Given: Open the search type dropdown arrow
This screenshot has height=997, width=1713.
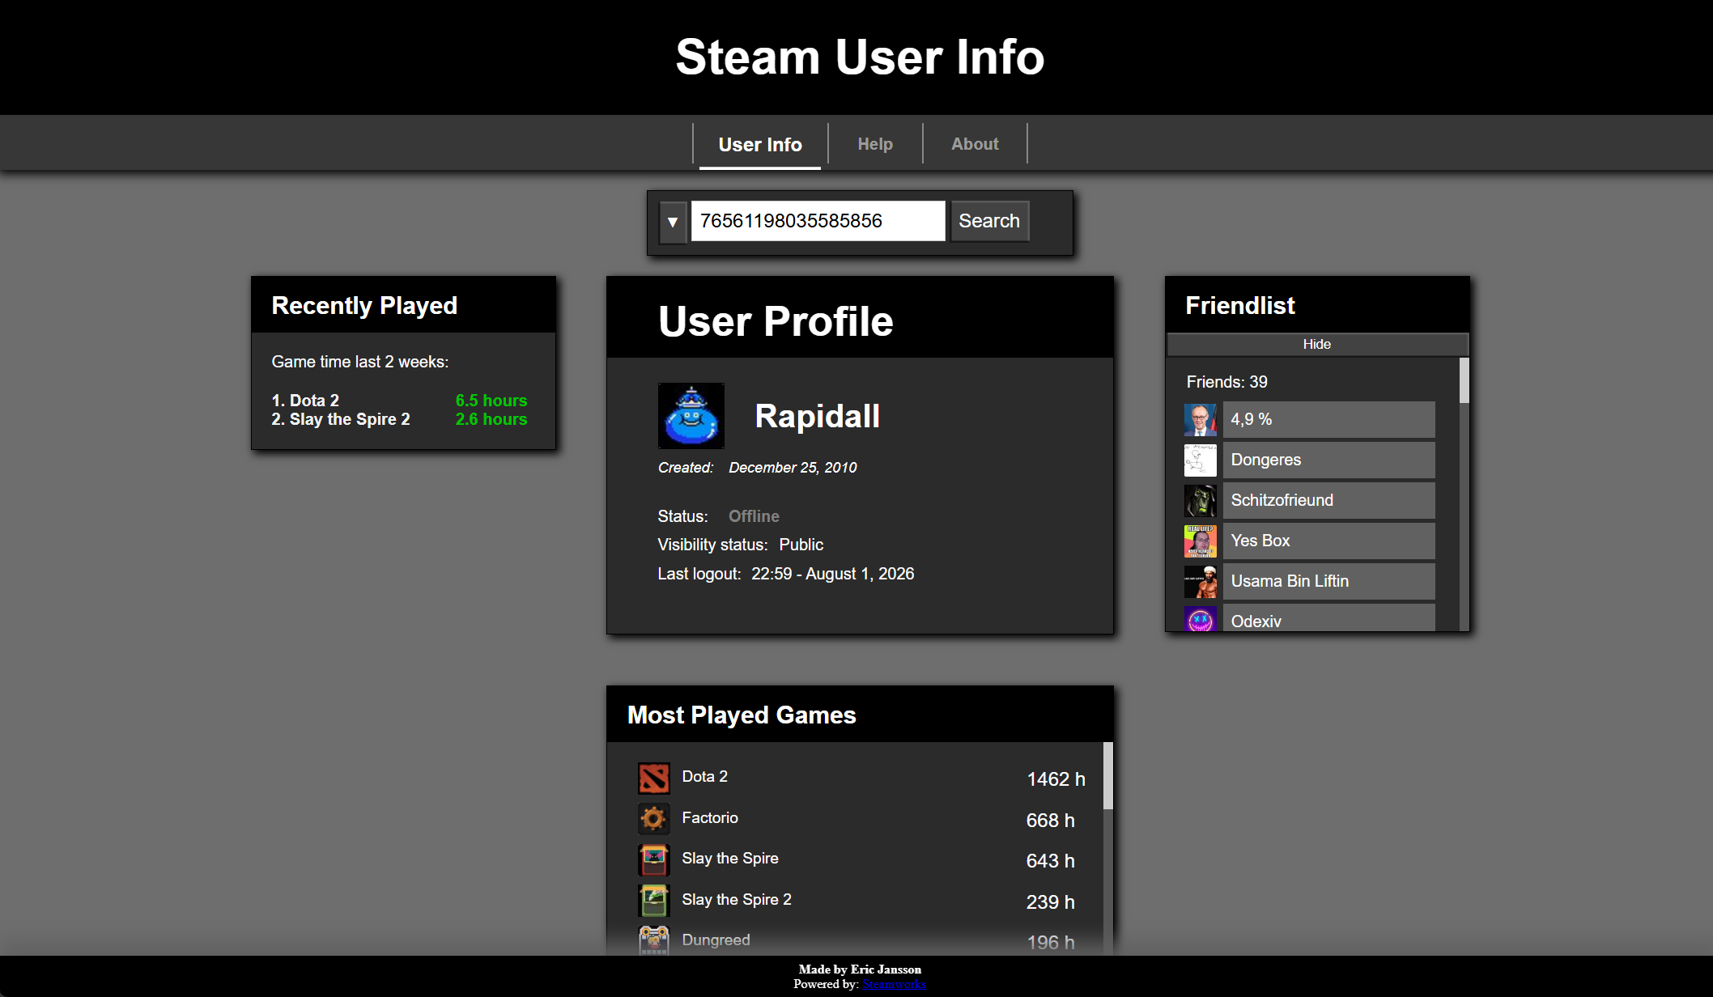Looking at the screenshot, I should point(673,222).
